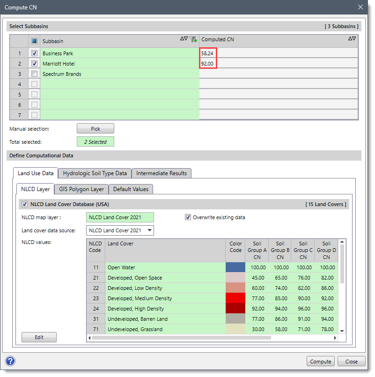Select the NLCD Layer tab

click(35, 189)
